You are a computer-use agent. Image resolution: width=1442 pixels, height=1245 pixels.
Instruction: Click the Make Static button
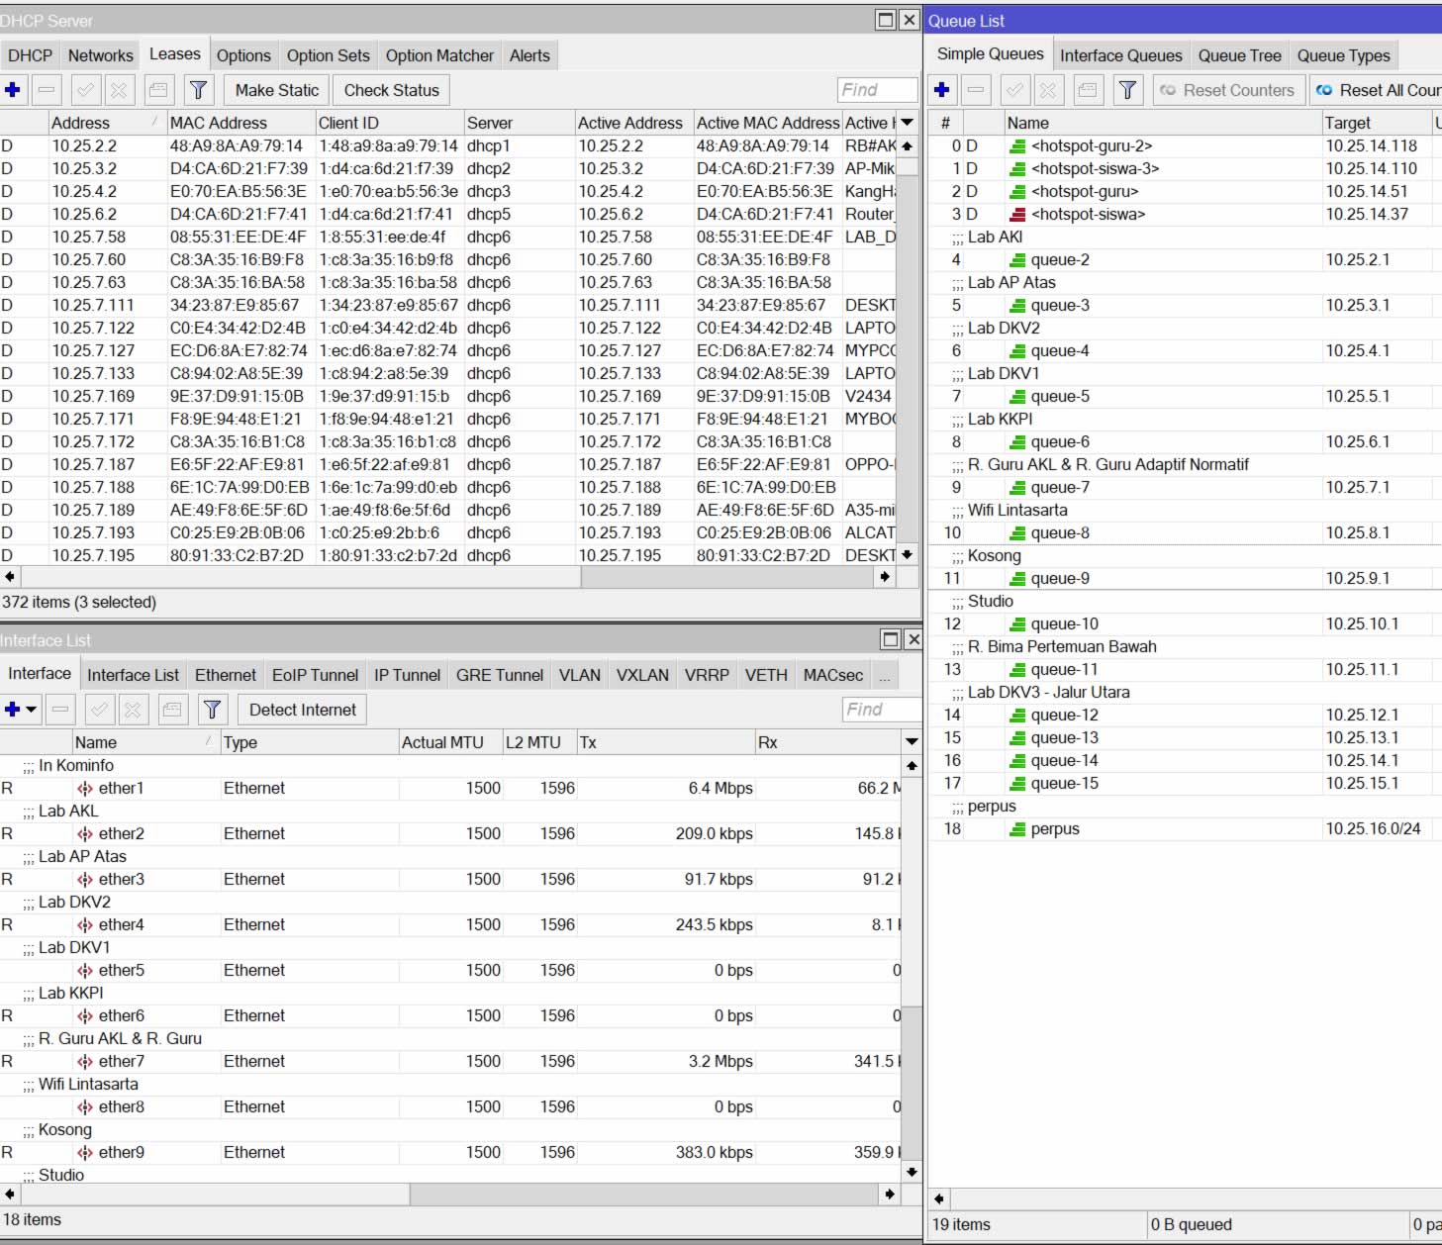276,90
